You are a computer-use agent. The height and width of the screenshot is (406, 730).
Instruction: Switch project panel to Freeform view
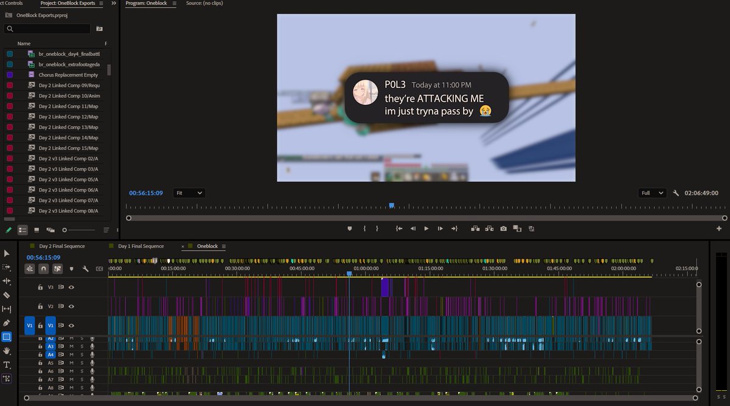[50, 230]
